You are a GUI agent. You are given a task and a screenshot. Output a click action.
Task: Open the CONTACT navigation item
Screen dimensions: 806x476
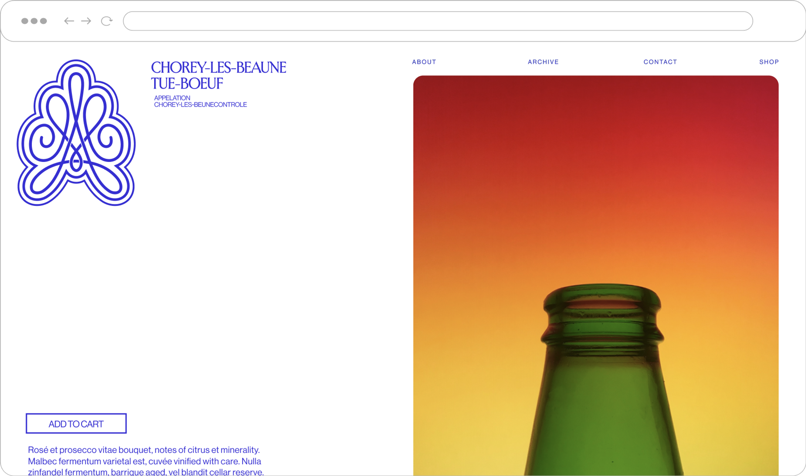tap(660, 62)
